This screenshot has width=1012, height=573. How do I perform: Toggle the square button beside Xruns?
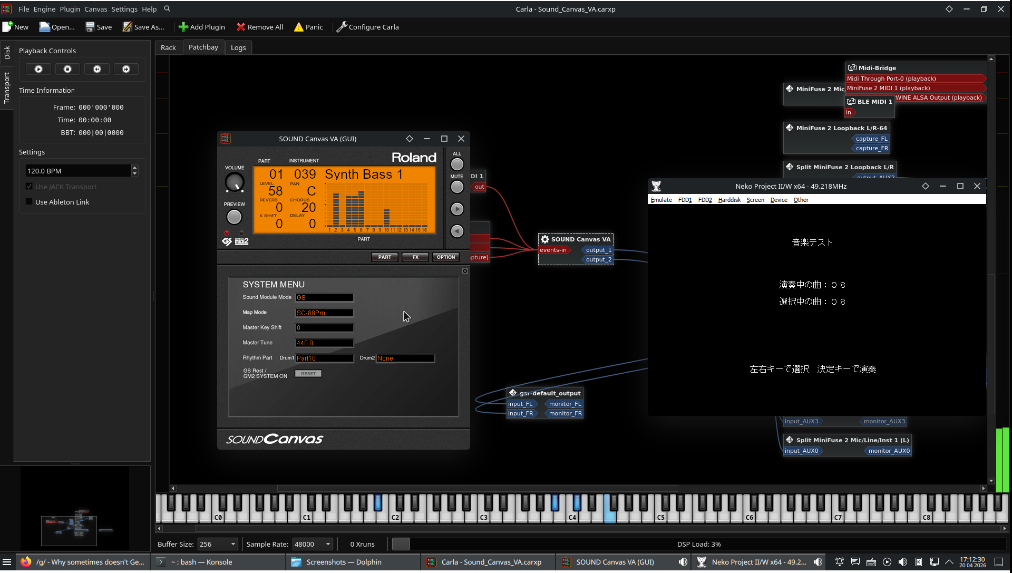(x=401, y=544)
